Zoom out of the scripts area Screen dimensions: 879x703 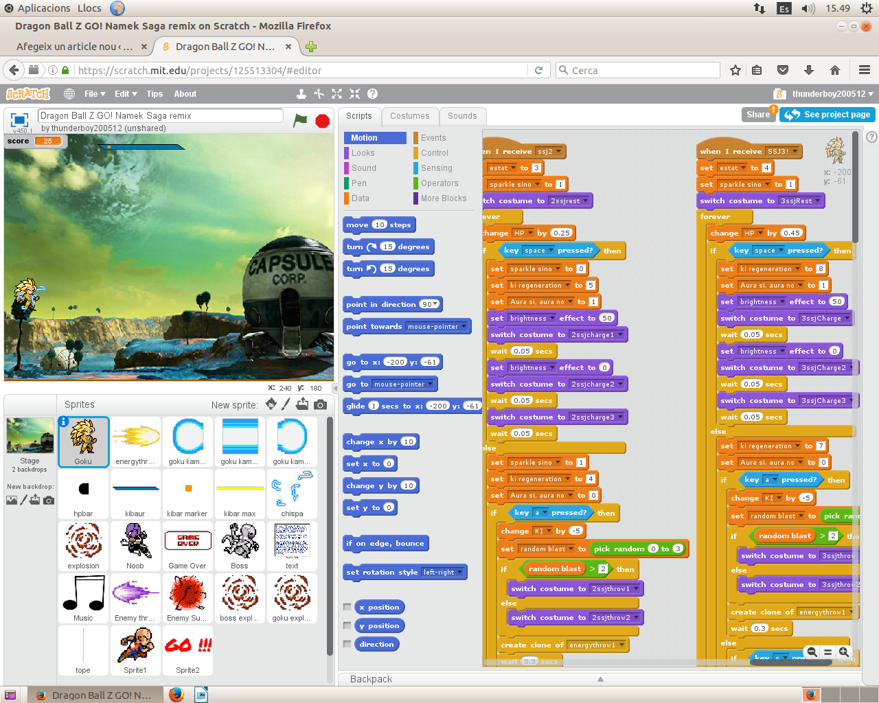[x=812, y=652]
